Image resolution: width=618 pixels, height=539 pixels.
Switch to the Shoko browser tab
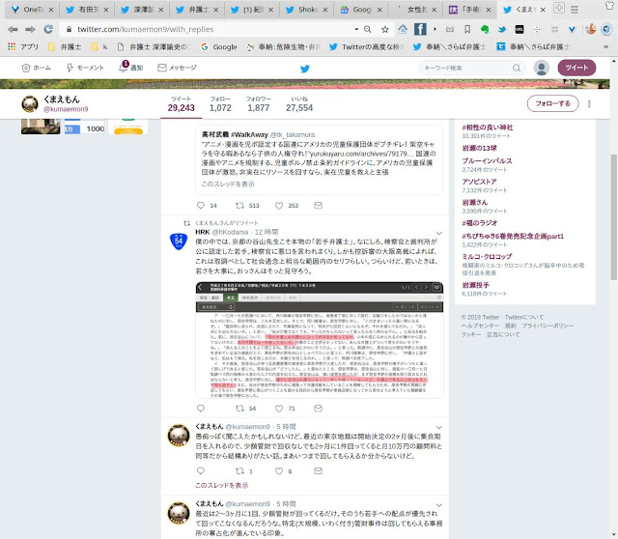306,10
